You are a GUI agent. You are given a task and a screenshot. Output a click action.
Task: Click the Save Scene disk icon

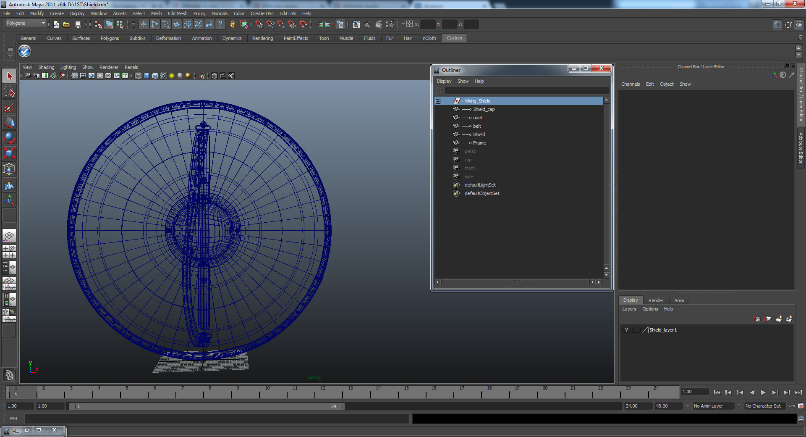[x=78, y=24]
